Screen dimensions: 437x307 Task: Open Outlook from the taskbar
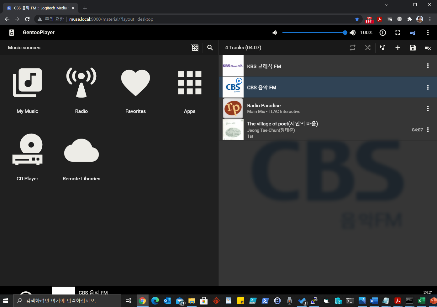pos(167,301)
